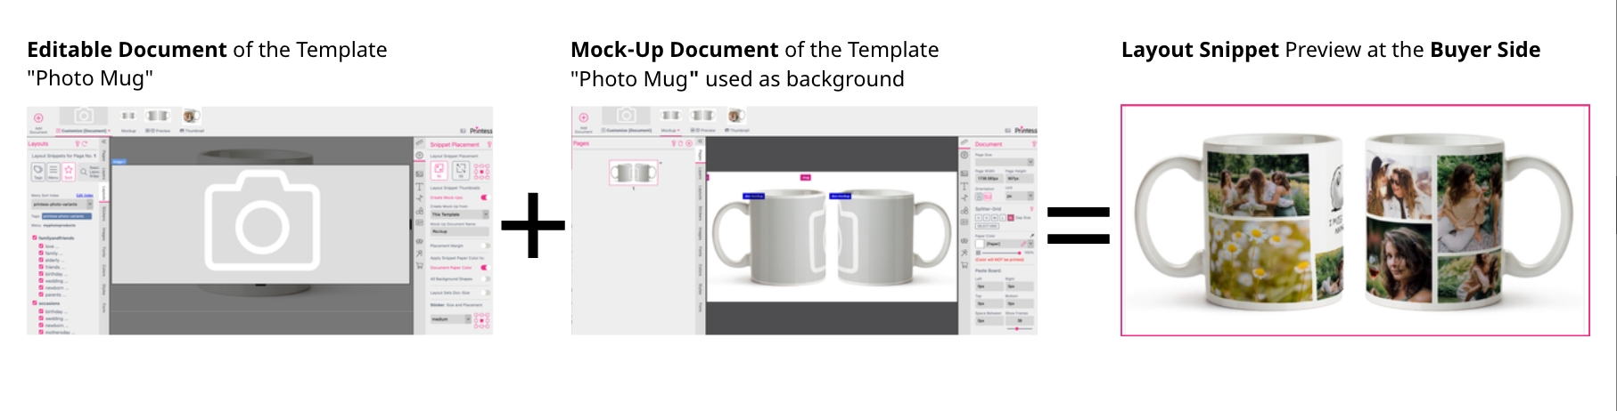This screenshot has height=411, width=1617.
Task: Click the help icon in Snippet Placement header
Action: click(489, 144)
